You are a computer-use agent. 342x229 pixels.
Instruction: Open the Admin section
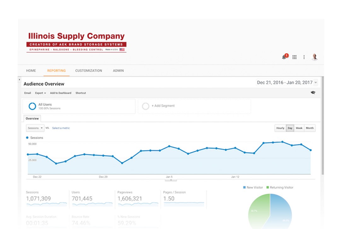click(118, 70)
